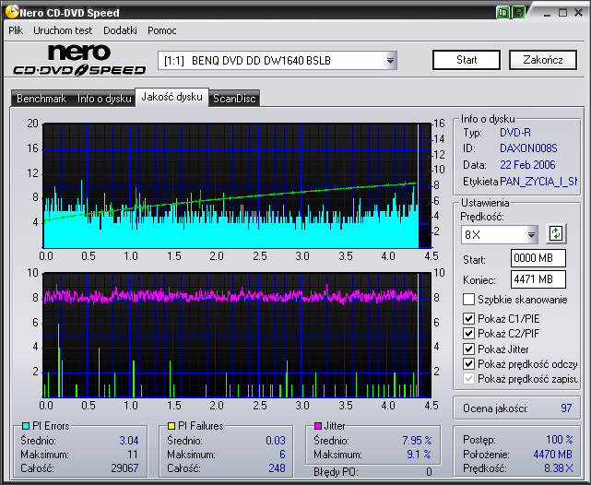Click the Błędy PO value 0
This screenshot has width=591, height=485.
click(x=429, y=472)
